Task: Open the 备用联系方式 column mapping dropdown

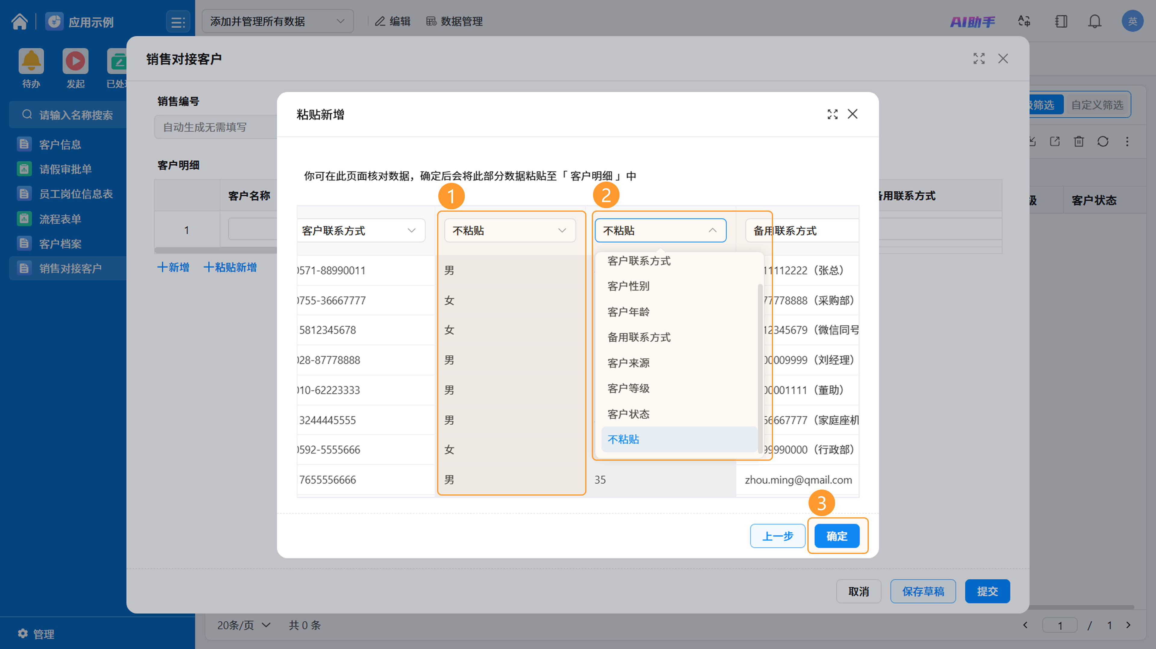Action: 802,230
